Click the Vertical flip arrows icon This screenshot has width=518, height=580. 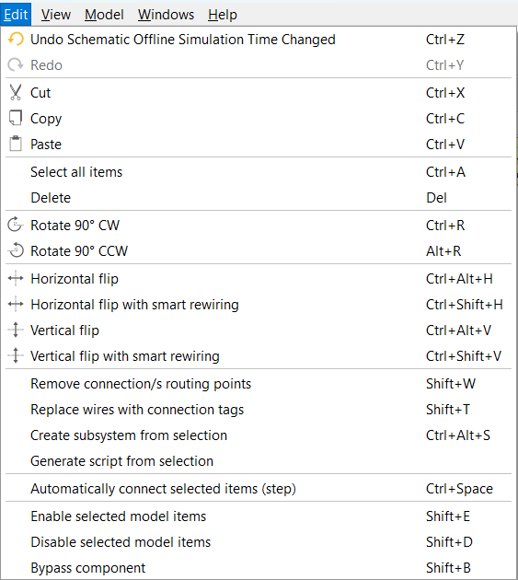pos(16,330)
